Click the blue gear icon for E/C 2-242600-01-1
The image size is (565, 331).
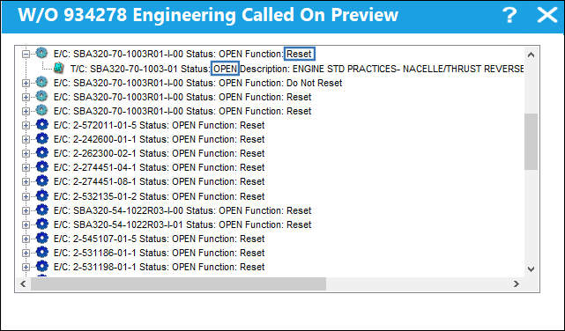click(x=41, y=139)
